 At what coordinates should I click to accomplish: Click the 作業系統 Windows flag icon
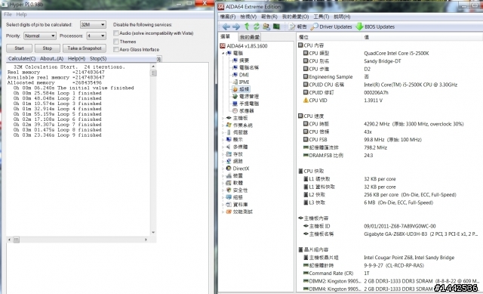pos(229,125)
